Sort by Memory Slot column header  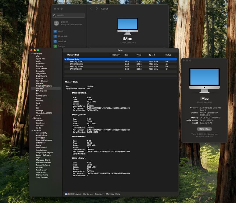(73, 55)
